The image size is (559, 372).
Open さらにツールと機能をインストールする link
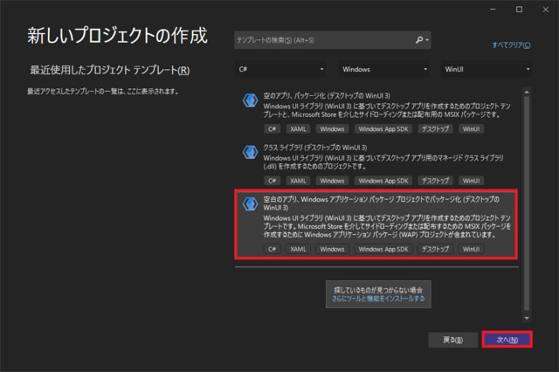point(377,299)
